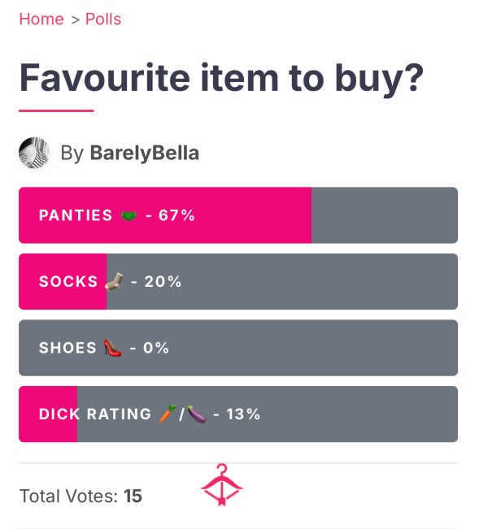Click the green panties emoji icon
The image size is (488, 529).
click(129, 215)
